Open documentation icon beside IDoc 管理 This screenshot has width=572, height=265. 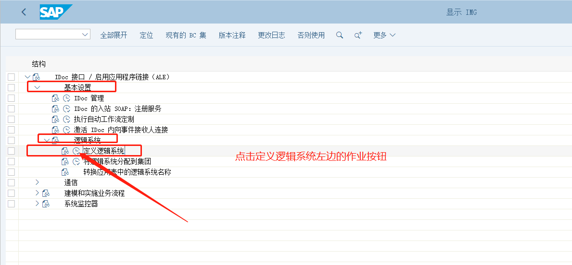55,98
